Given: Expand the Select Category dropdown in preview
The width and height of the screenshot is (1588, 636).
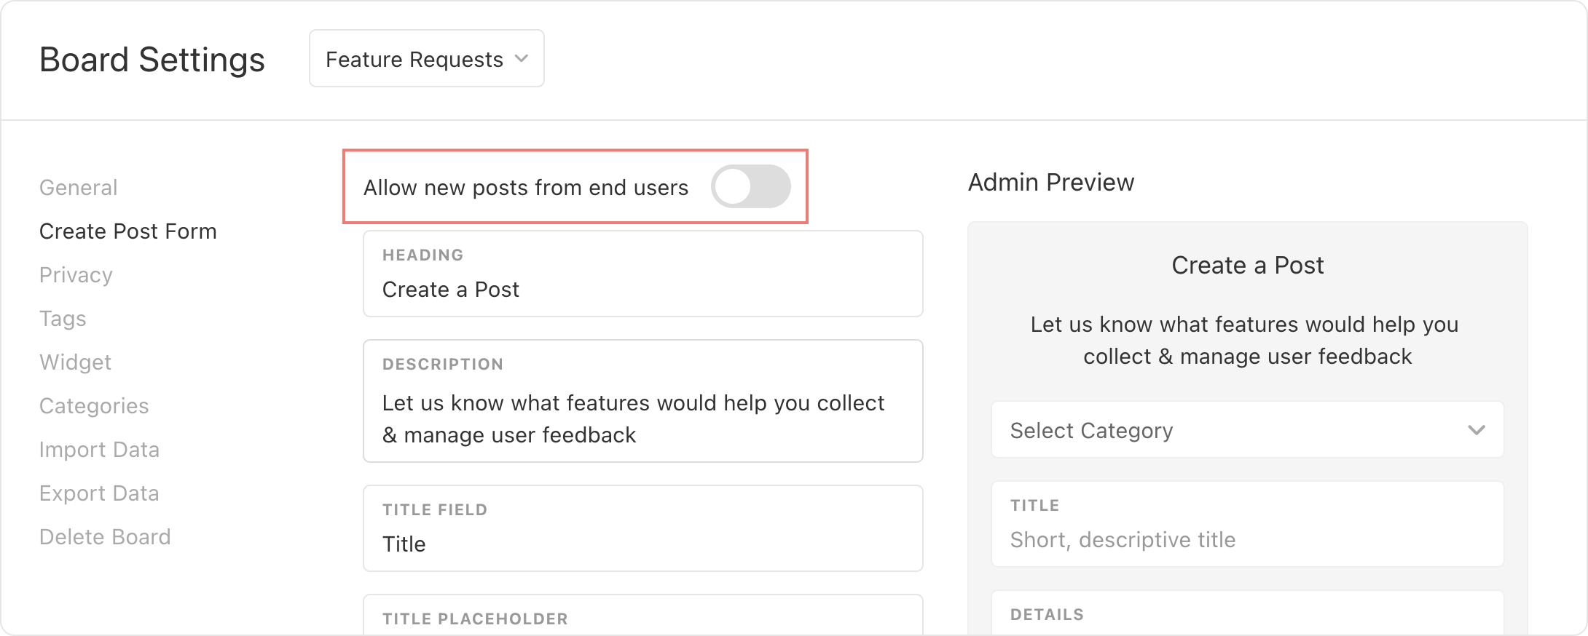Looking at the screenshot, I should point(1247,430).
